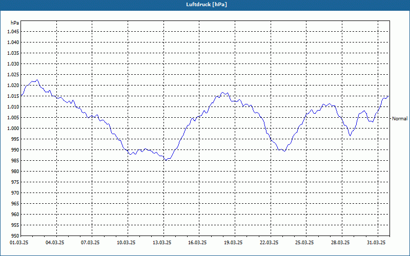Select the 965 y-axis value
Viewport: 410px width, 256px height.
[16, 204]
